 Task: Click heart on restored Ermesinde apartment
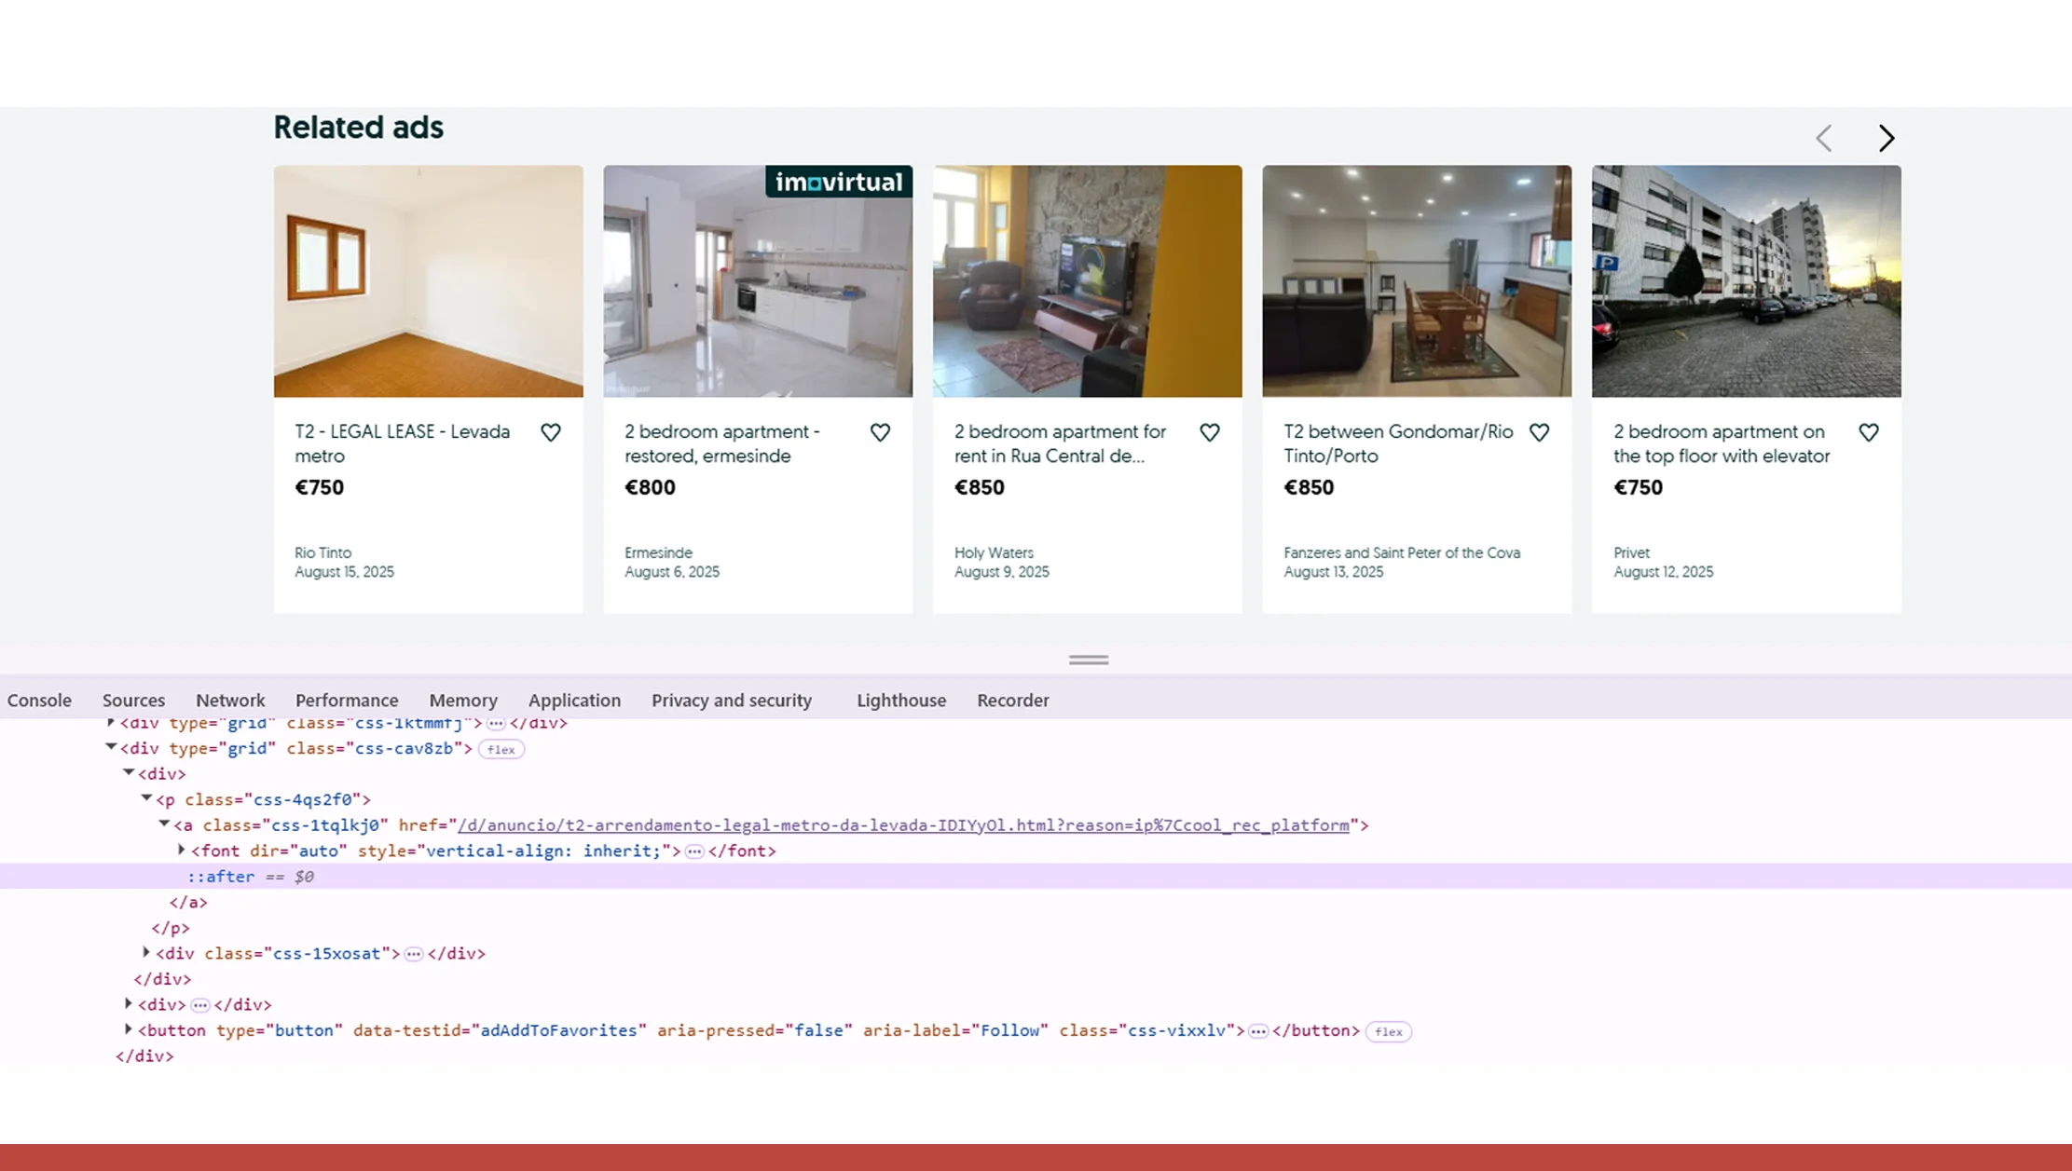[880, 432]
